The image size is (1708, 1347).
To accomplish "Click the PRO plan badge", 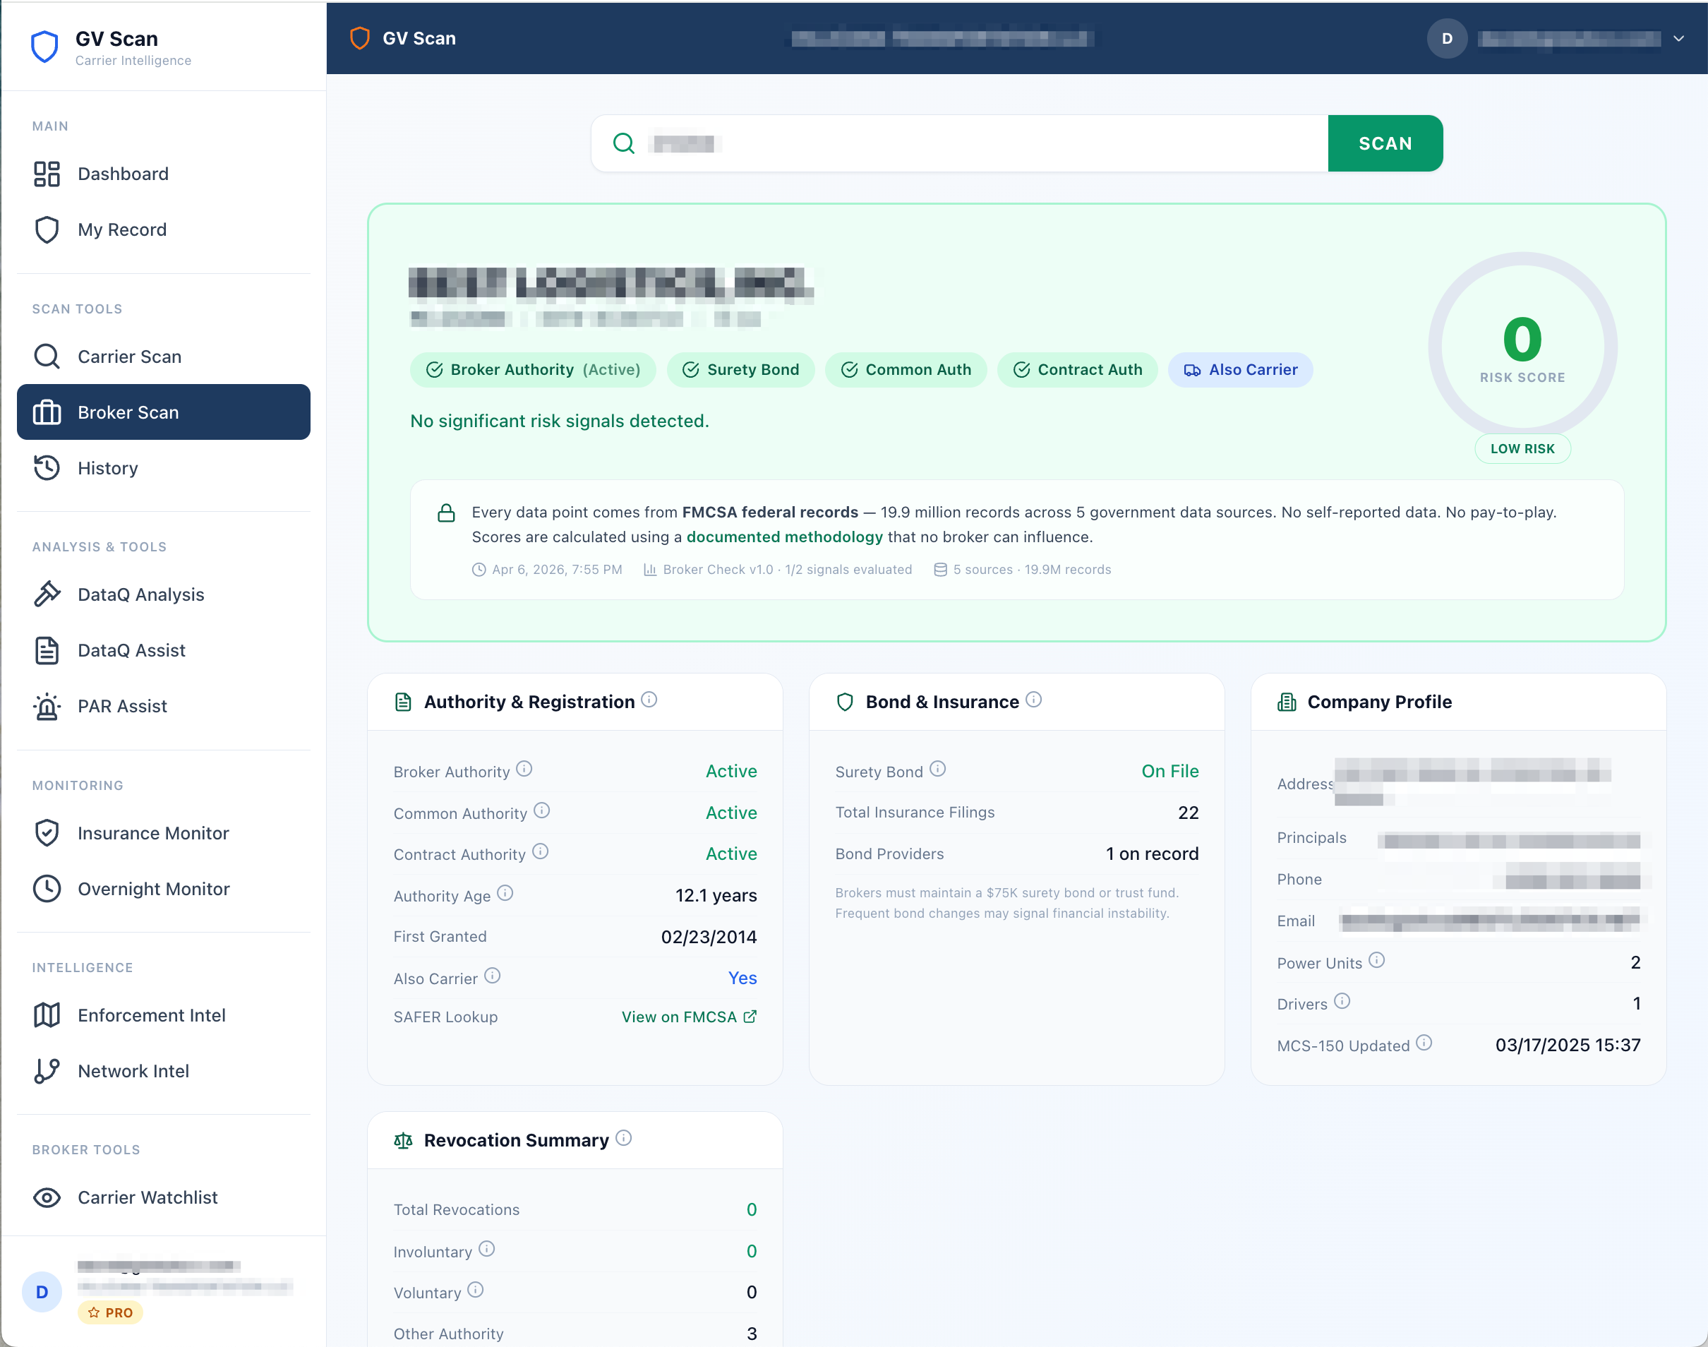I will pyautogui.click(x=110, y=1312).
